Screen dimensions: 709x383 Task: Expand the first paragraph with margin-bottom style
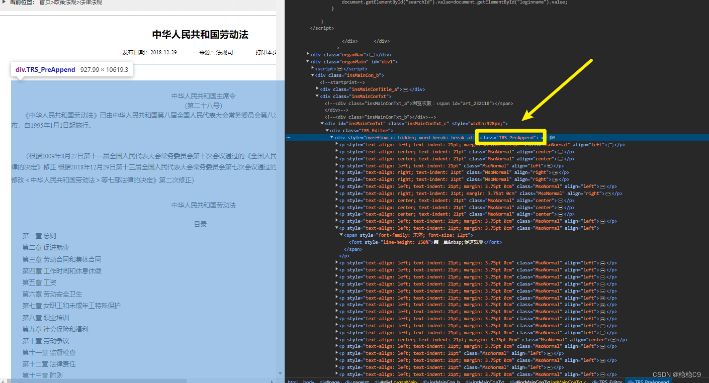point(337,144)
